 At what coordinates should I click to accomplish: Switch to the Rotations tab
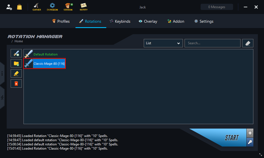[x=91, y=21]
